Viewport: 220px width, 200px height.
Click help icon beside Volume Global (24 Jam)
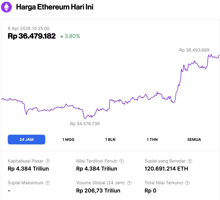129,183
